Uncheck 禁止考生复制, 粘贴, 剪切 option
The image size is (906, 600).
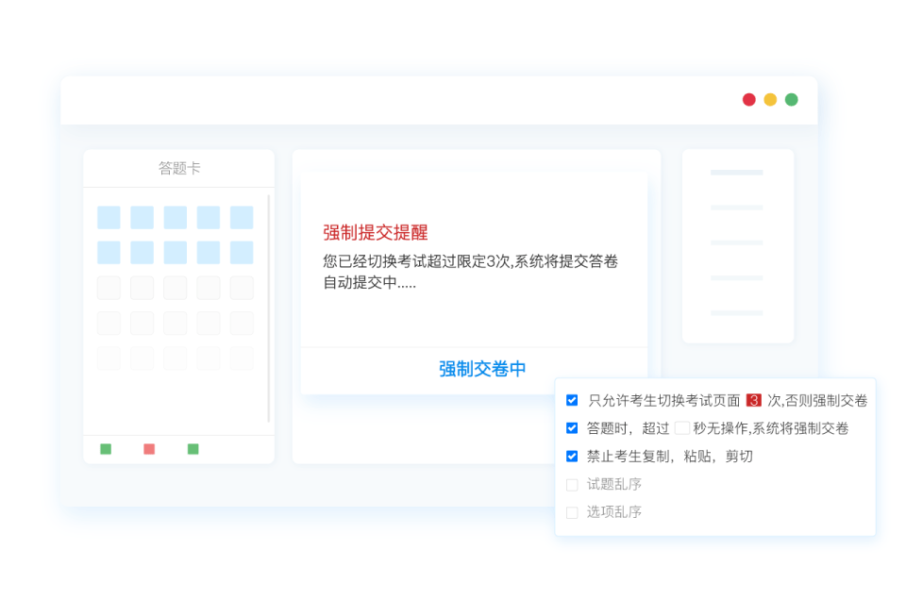(571, 456)
